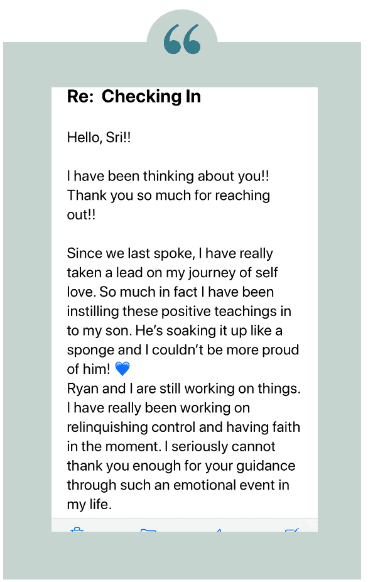Click the compose new message icon

coord(292,530)
